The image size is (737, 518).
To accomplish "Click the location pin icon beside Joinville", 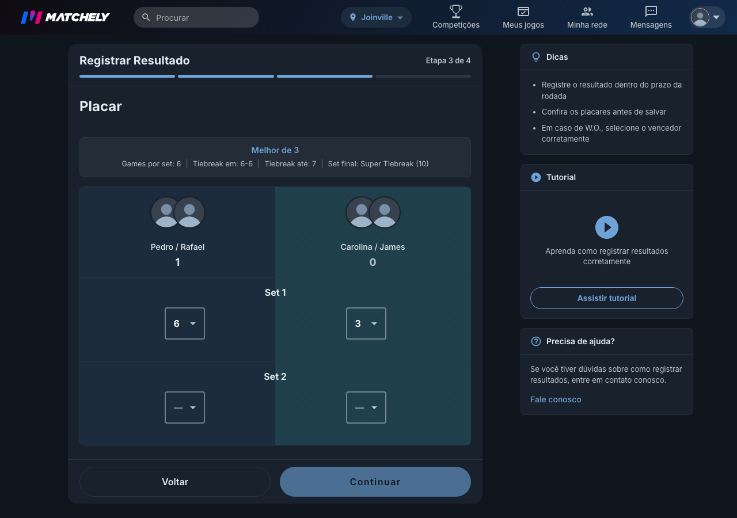I will click(x=353, y=17).
